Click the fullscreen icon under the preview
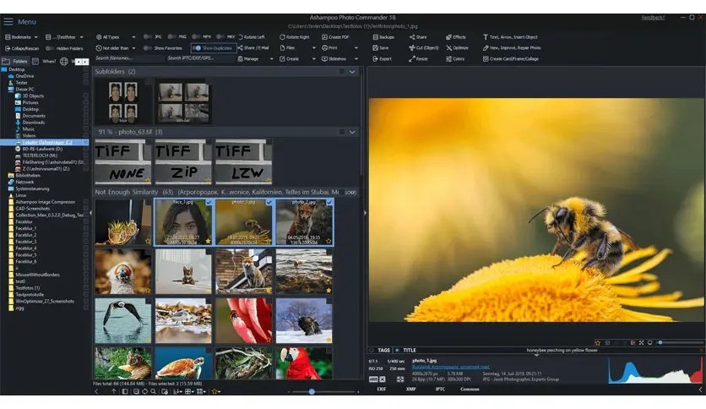 642,343
